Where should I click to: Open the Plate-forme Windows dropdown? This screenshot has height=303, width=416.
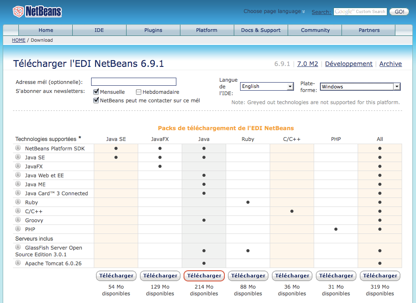360,87
